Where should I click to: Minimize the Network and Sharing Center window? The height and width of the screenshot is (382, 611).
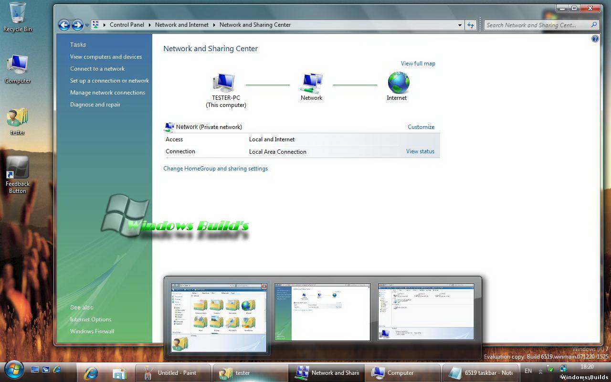click(x=563, y=8)
